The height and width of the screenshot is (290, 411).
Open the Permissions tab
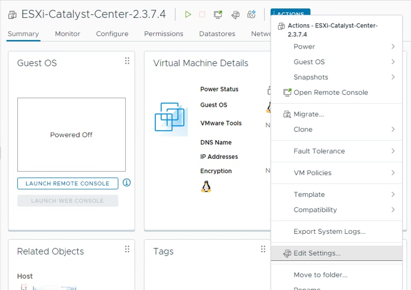164,34
